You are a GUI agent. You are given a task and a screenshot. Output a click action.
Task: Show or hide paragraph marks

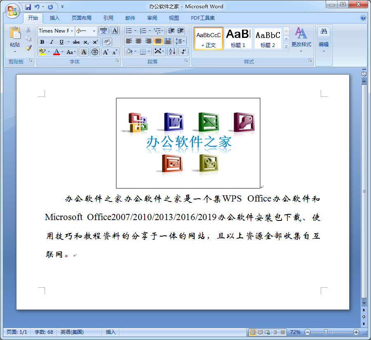(x=183, y=52)
